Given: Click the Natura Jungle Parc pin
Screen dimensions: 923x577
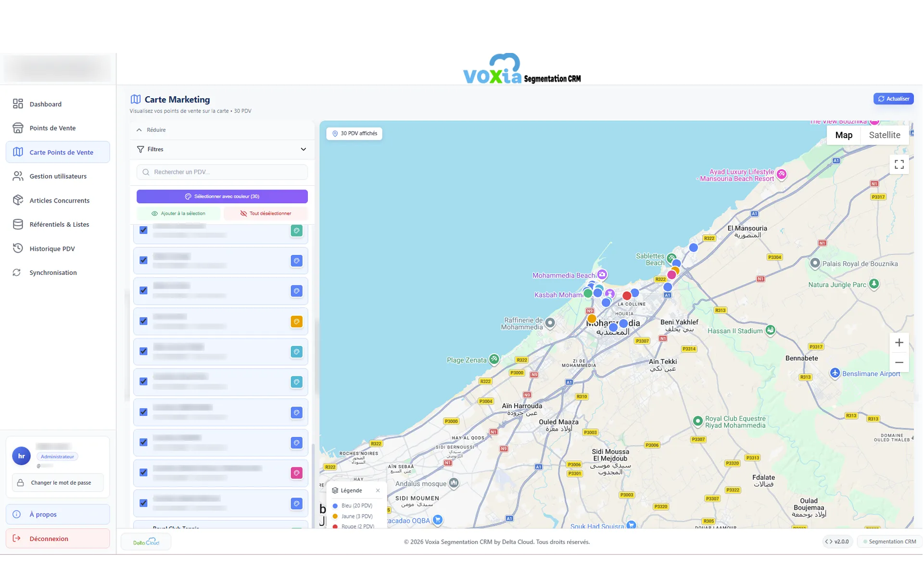Looking at the screenshot, I should pyautogui.click(x=874, y=284).
